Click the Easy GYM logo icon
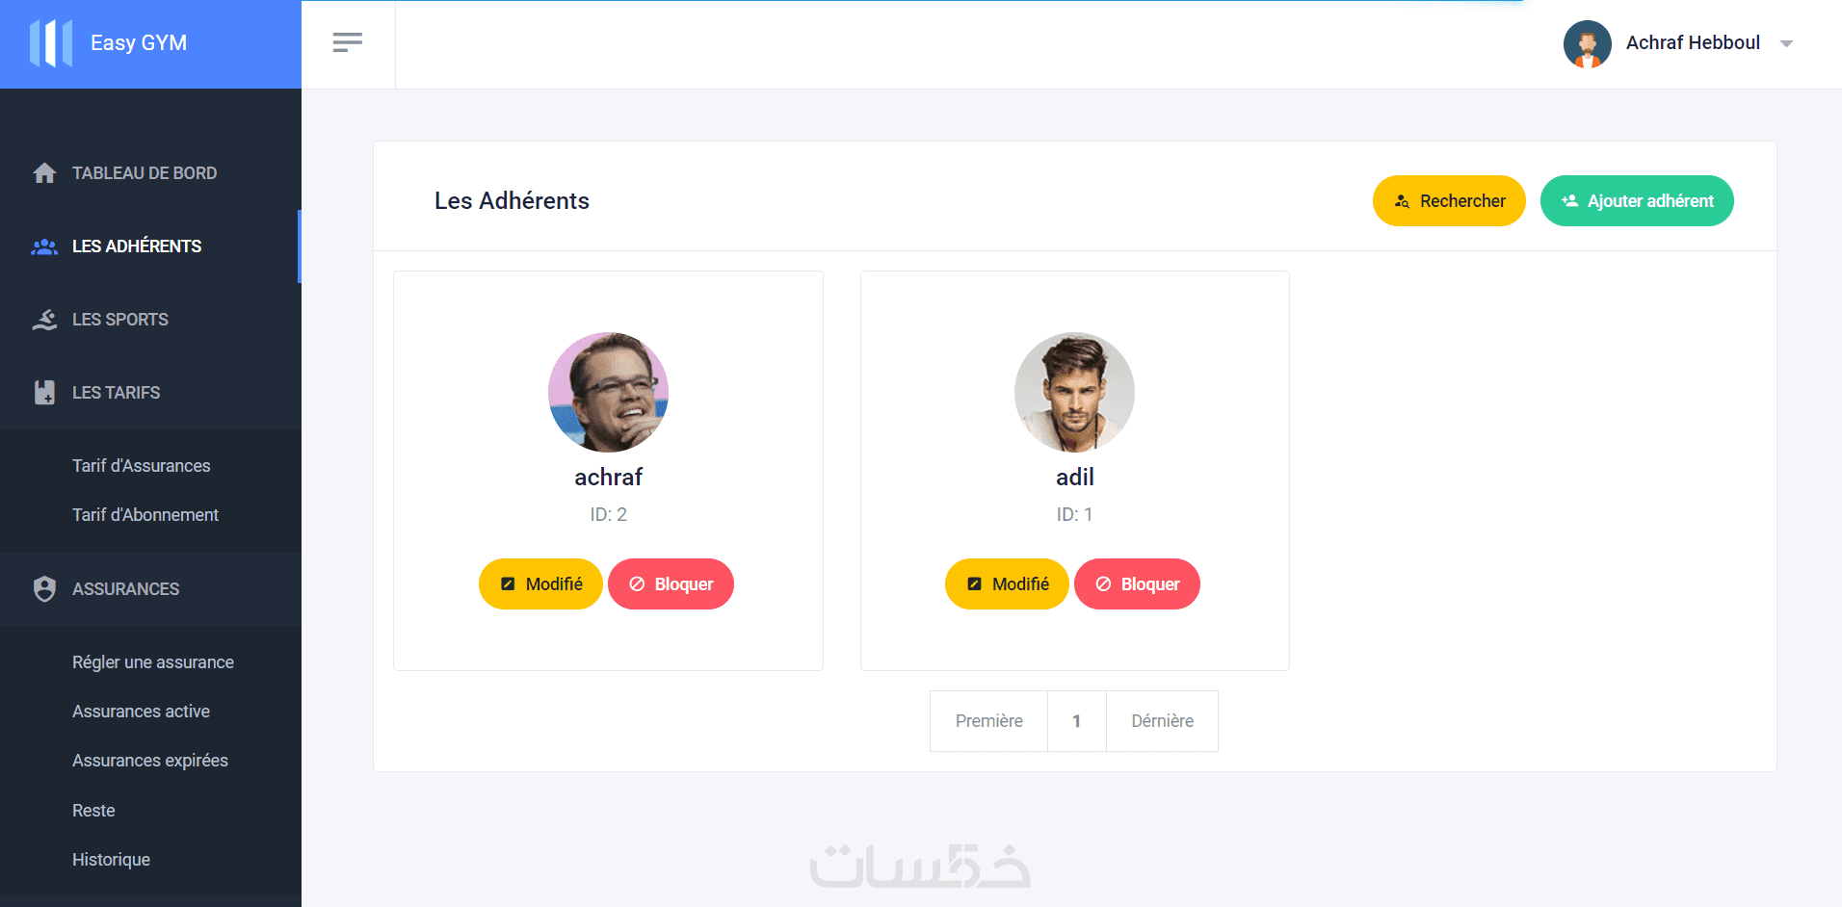1842x907 pixels. tap(51, 43)
